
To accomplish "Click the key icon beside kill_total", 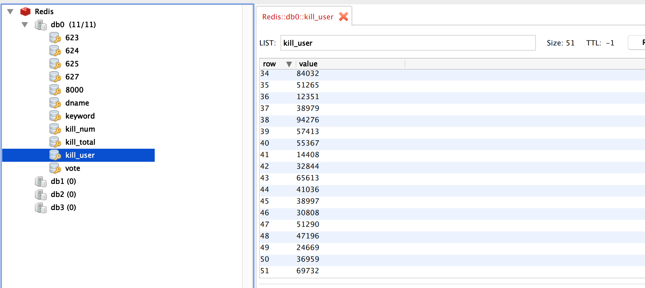I will (x=55, y=142).
